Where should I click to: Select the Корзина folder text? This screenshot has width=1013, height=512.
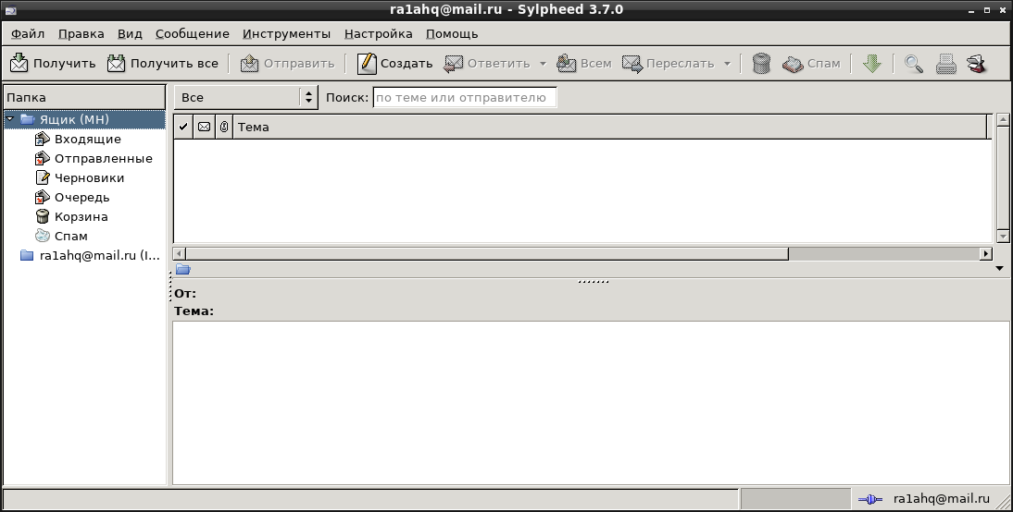pyautogui.click(x=81, y=216)
